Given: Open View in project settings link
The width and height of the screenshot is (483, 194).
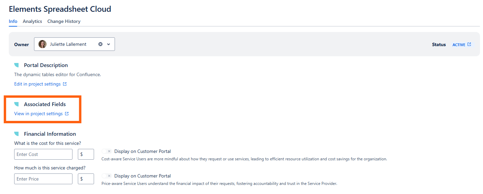Looking at the screenshot, I should point(38,114).
